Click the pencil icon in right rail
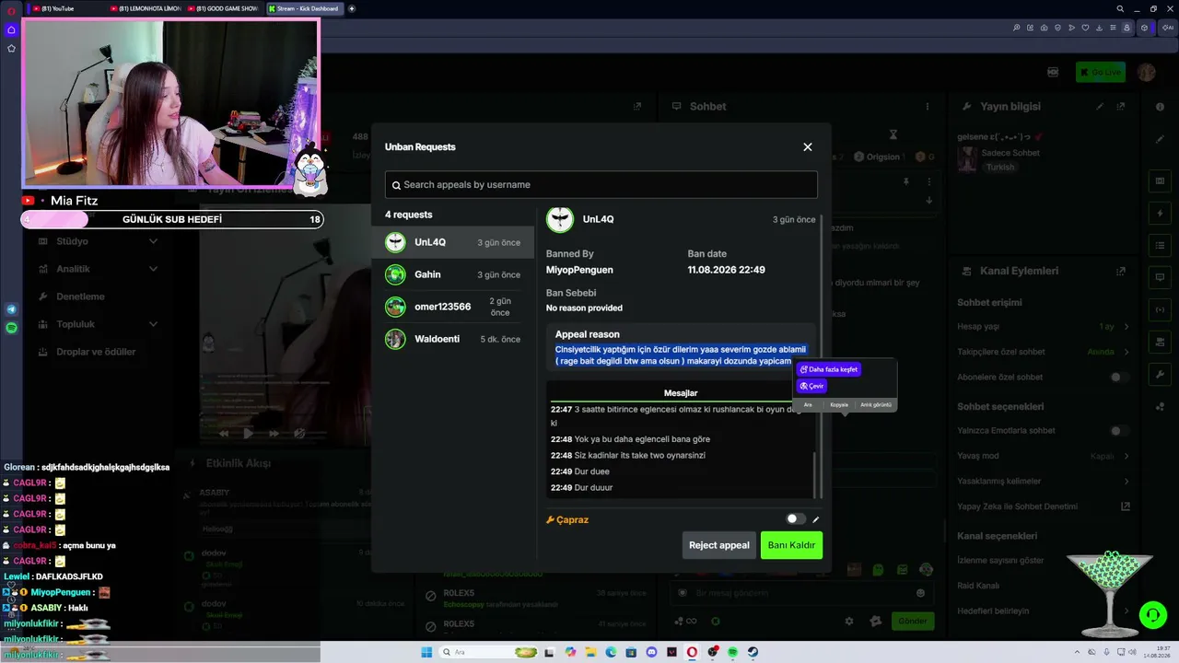The image size is (1179, 663). point(1160,139)
